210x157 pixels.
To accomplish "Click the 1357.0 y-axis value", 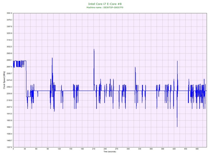I will [9, 147].
